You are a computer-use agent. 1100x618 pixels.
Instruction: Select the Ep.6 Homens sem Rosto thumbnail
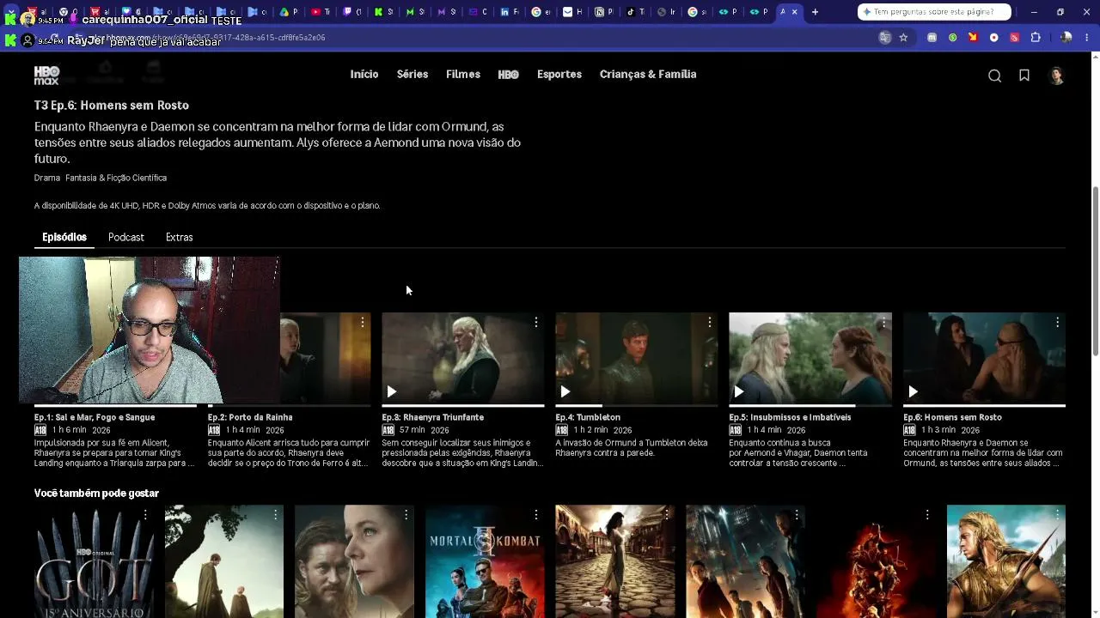984,358
